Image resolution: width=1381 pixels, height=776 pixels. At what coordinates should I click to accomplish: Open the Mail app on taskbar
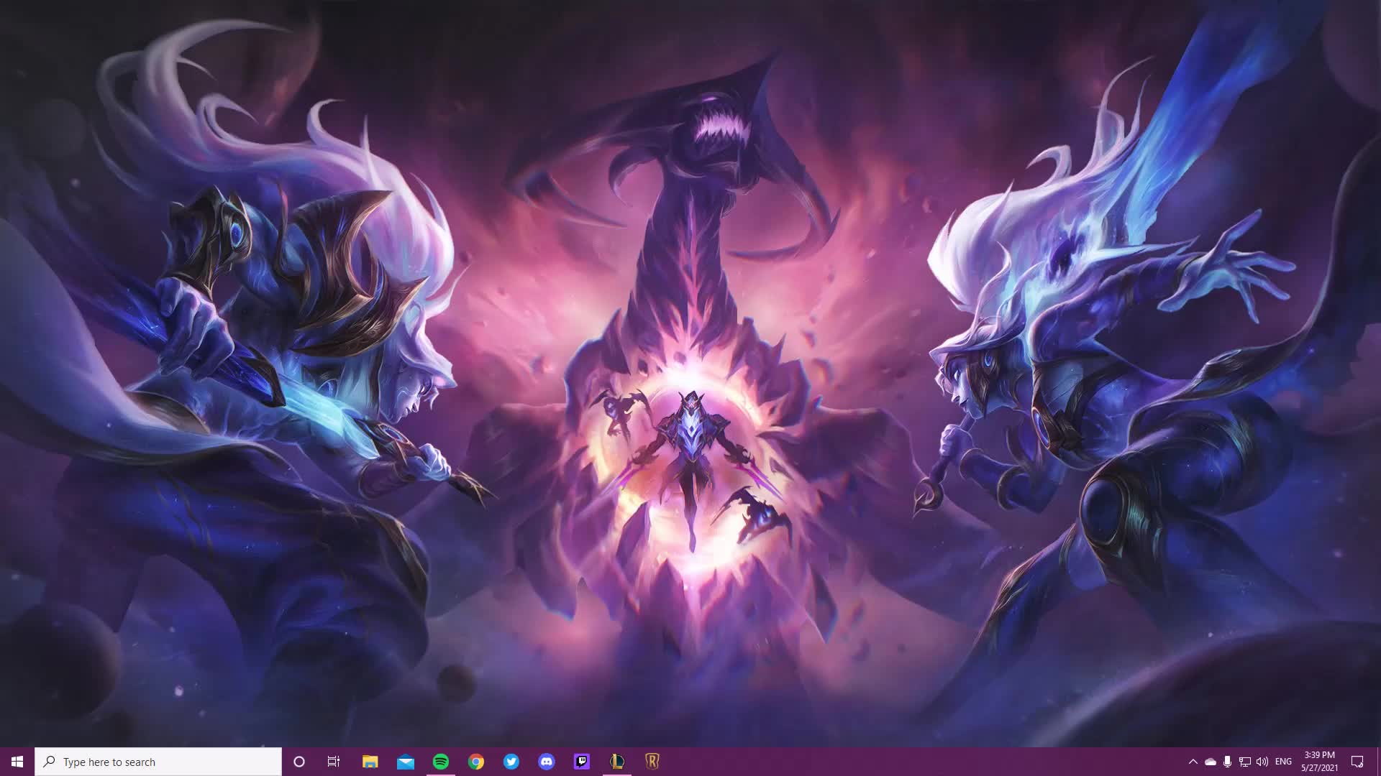pyautogui.click(x=405, y=762)
